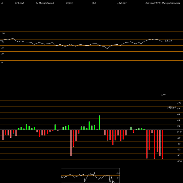Click MR axis label -40
Screen dimensions: 183x183
(179, 144)
